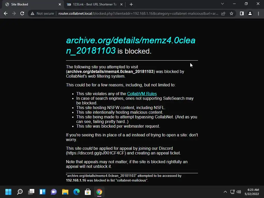The width and height of the screenshot is (264, 198).
Task: Click the "This site was blocked per webmaster request." bullet
Action: pos(118,126)
